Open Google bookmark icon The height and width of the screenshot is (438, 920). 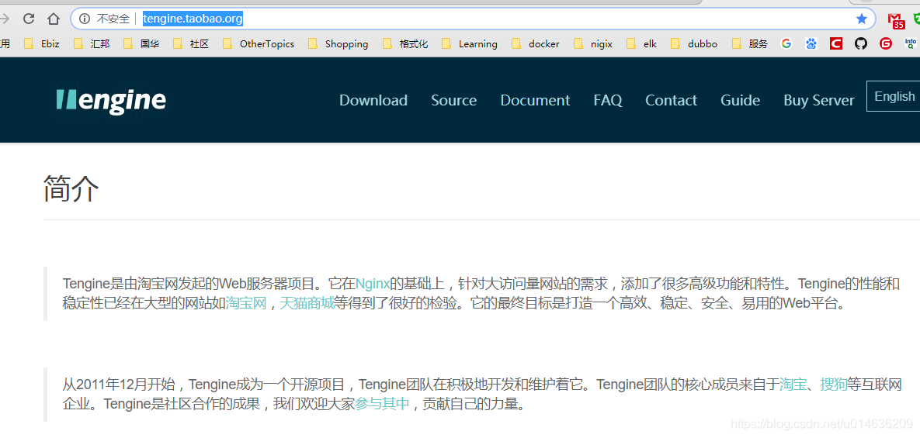click(786, 43)
